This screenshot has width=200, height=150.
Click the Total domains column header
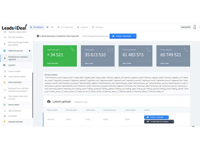(72, 110)
